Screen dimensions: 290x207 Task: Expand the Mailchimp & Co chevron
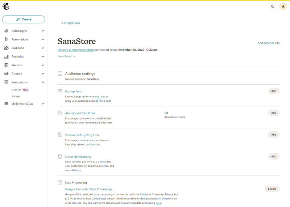[x=43, y=104]
